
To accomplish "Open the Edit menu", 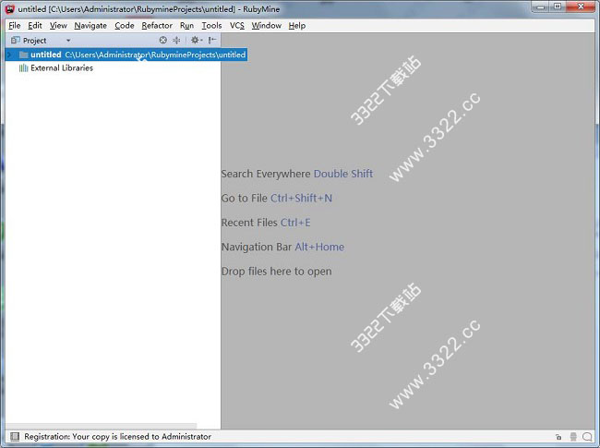I will (x=35, y=26).
